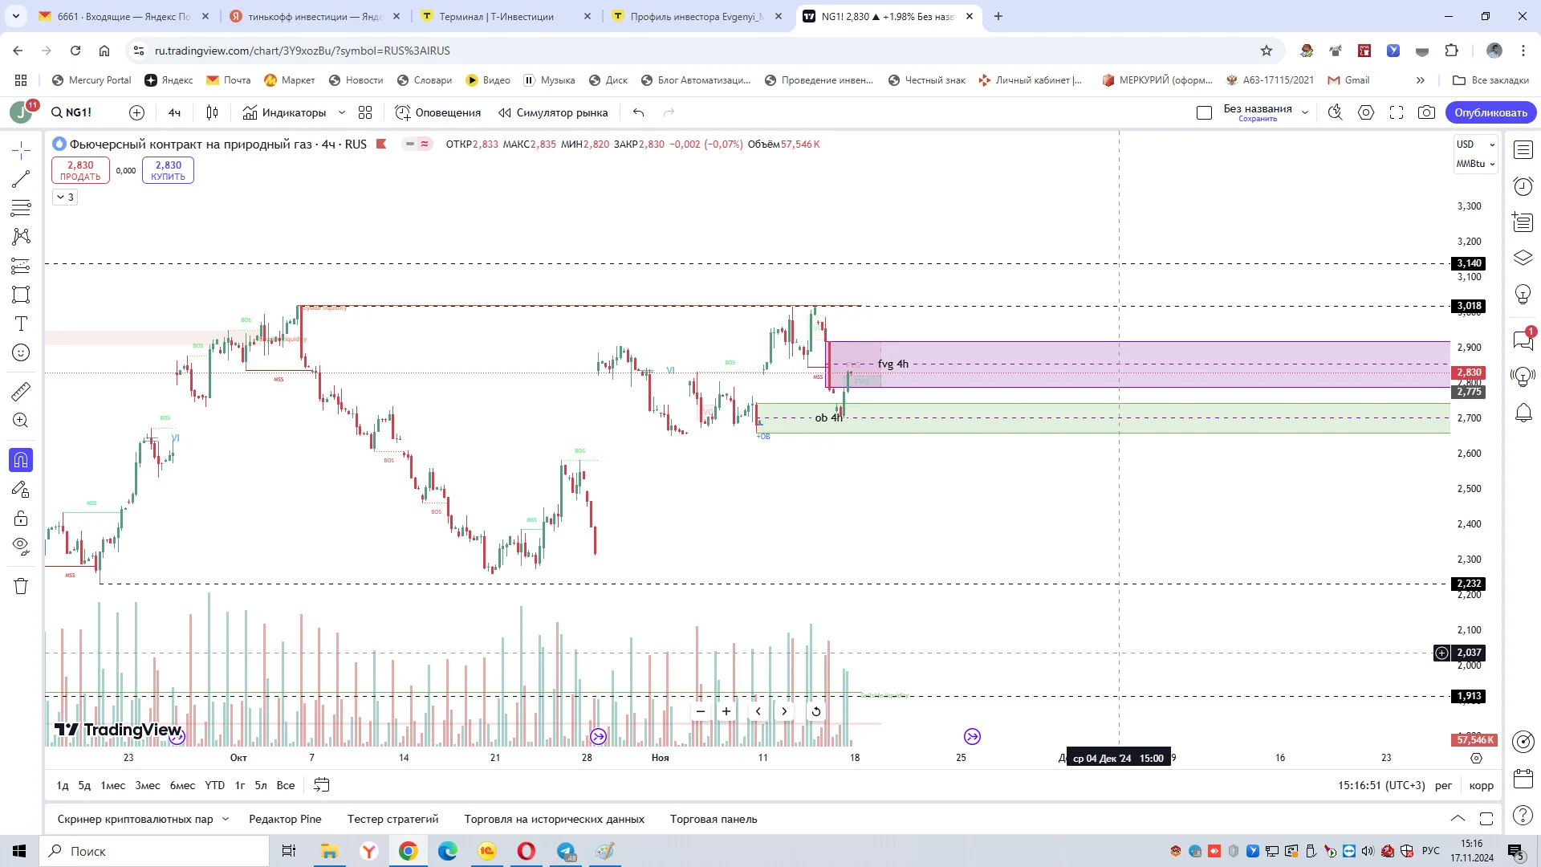The width and height of the screenshot is (1541, 867).
Task: Open the candlestick chart type selector
Action: click(x=212, y=112)
